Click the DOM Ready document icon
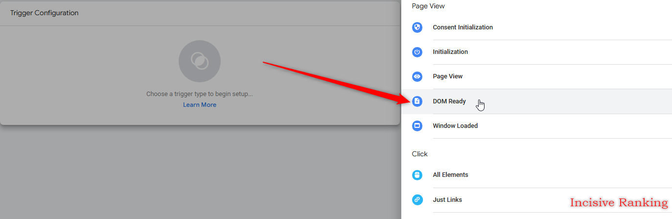Image resolution: width=672 pixels, height=219 pixels. [417, 101]
